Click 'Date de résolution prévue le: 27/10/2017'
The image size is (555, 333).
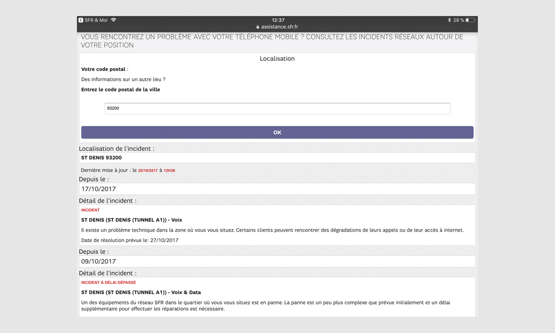[130, 240]
